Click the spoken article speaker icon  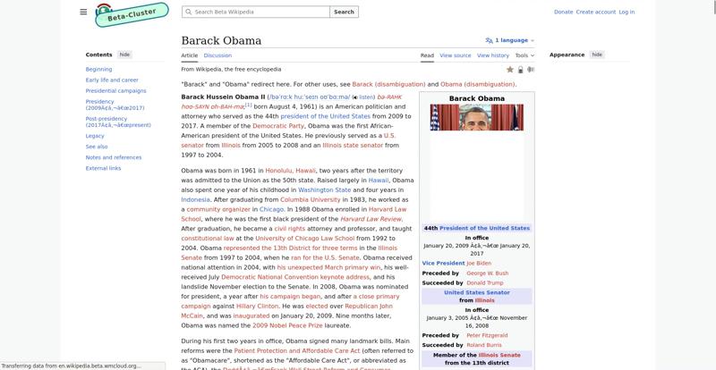tap(531, 70)
